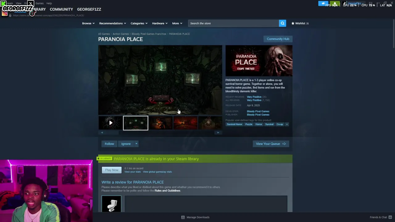Click the Co-op tag
The height and width of the screenshot is (222, 395).
point(280,124)
